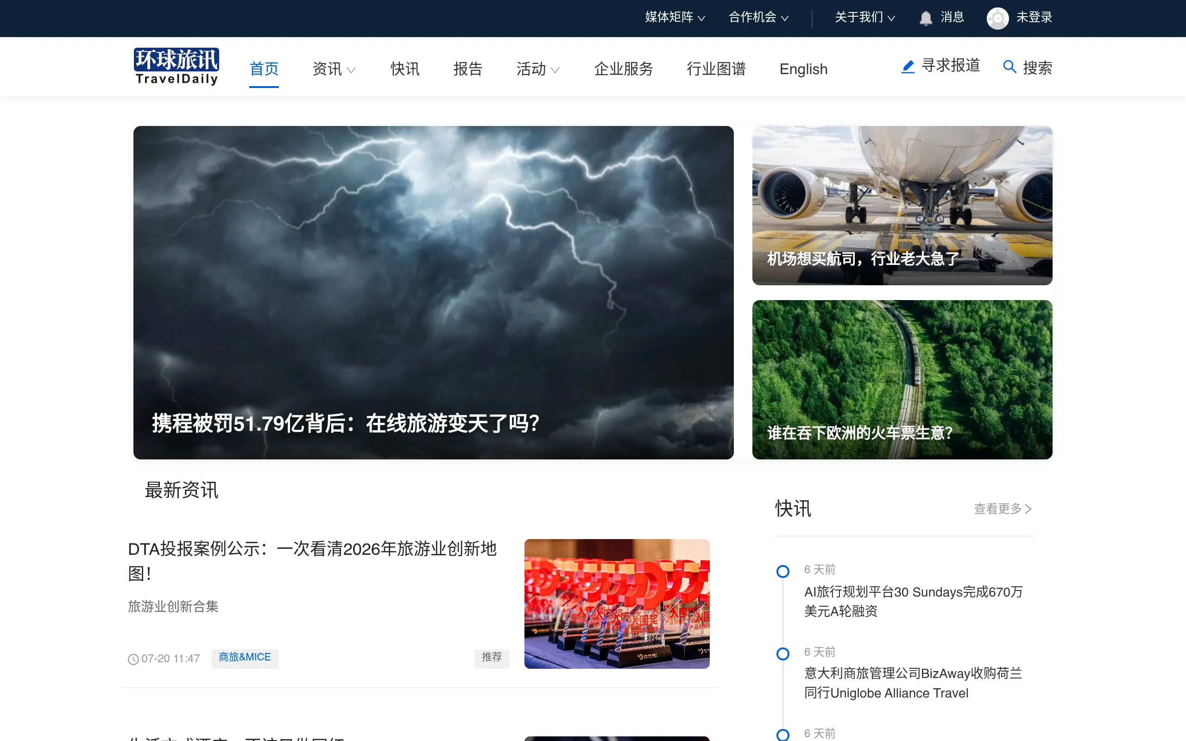1186x741 pixels.
Task: Go to the 首页 tab
Action: 264,69
